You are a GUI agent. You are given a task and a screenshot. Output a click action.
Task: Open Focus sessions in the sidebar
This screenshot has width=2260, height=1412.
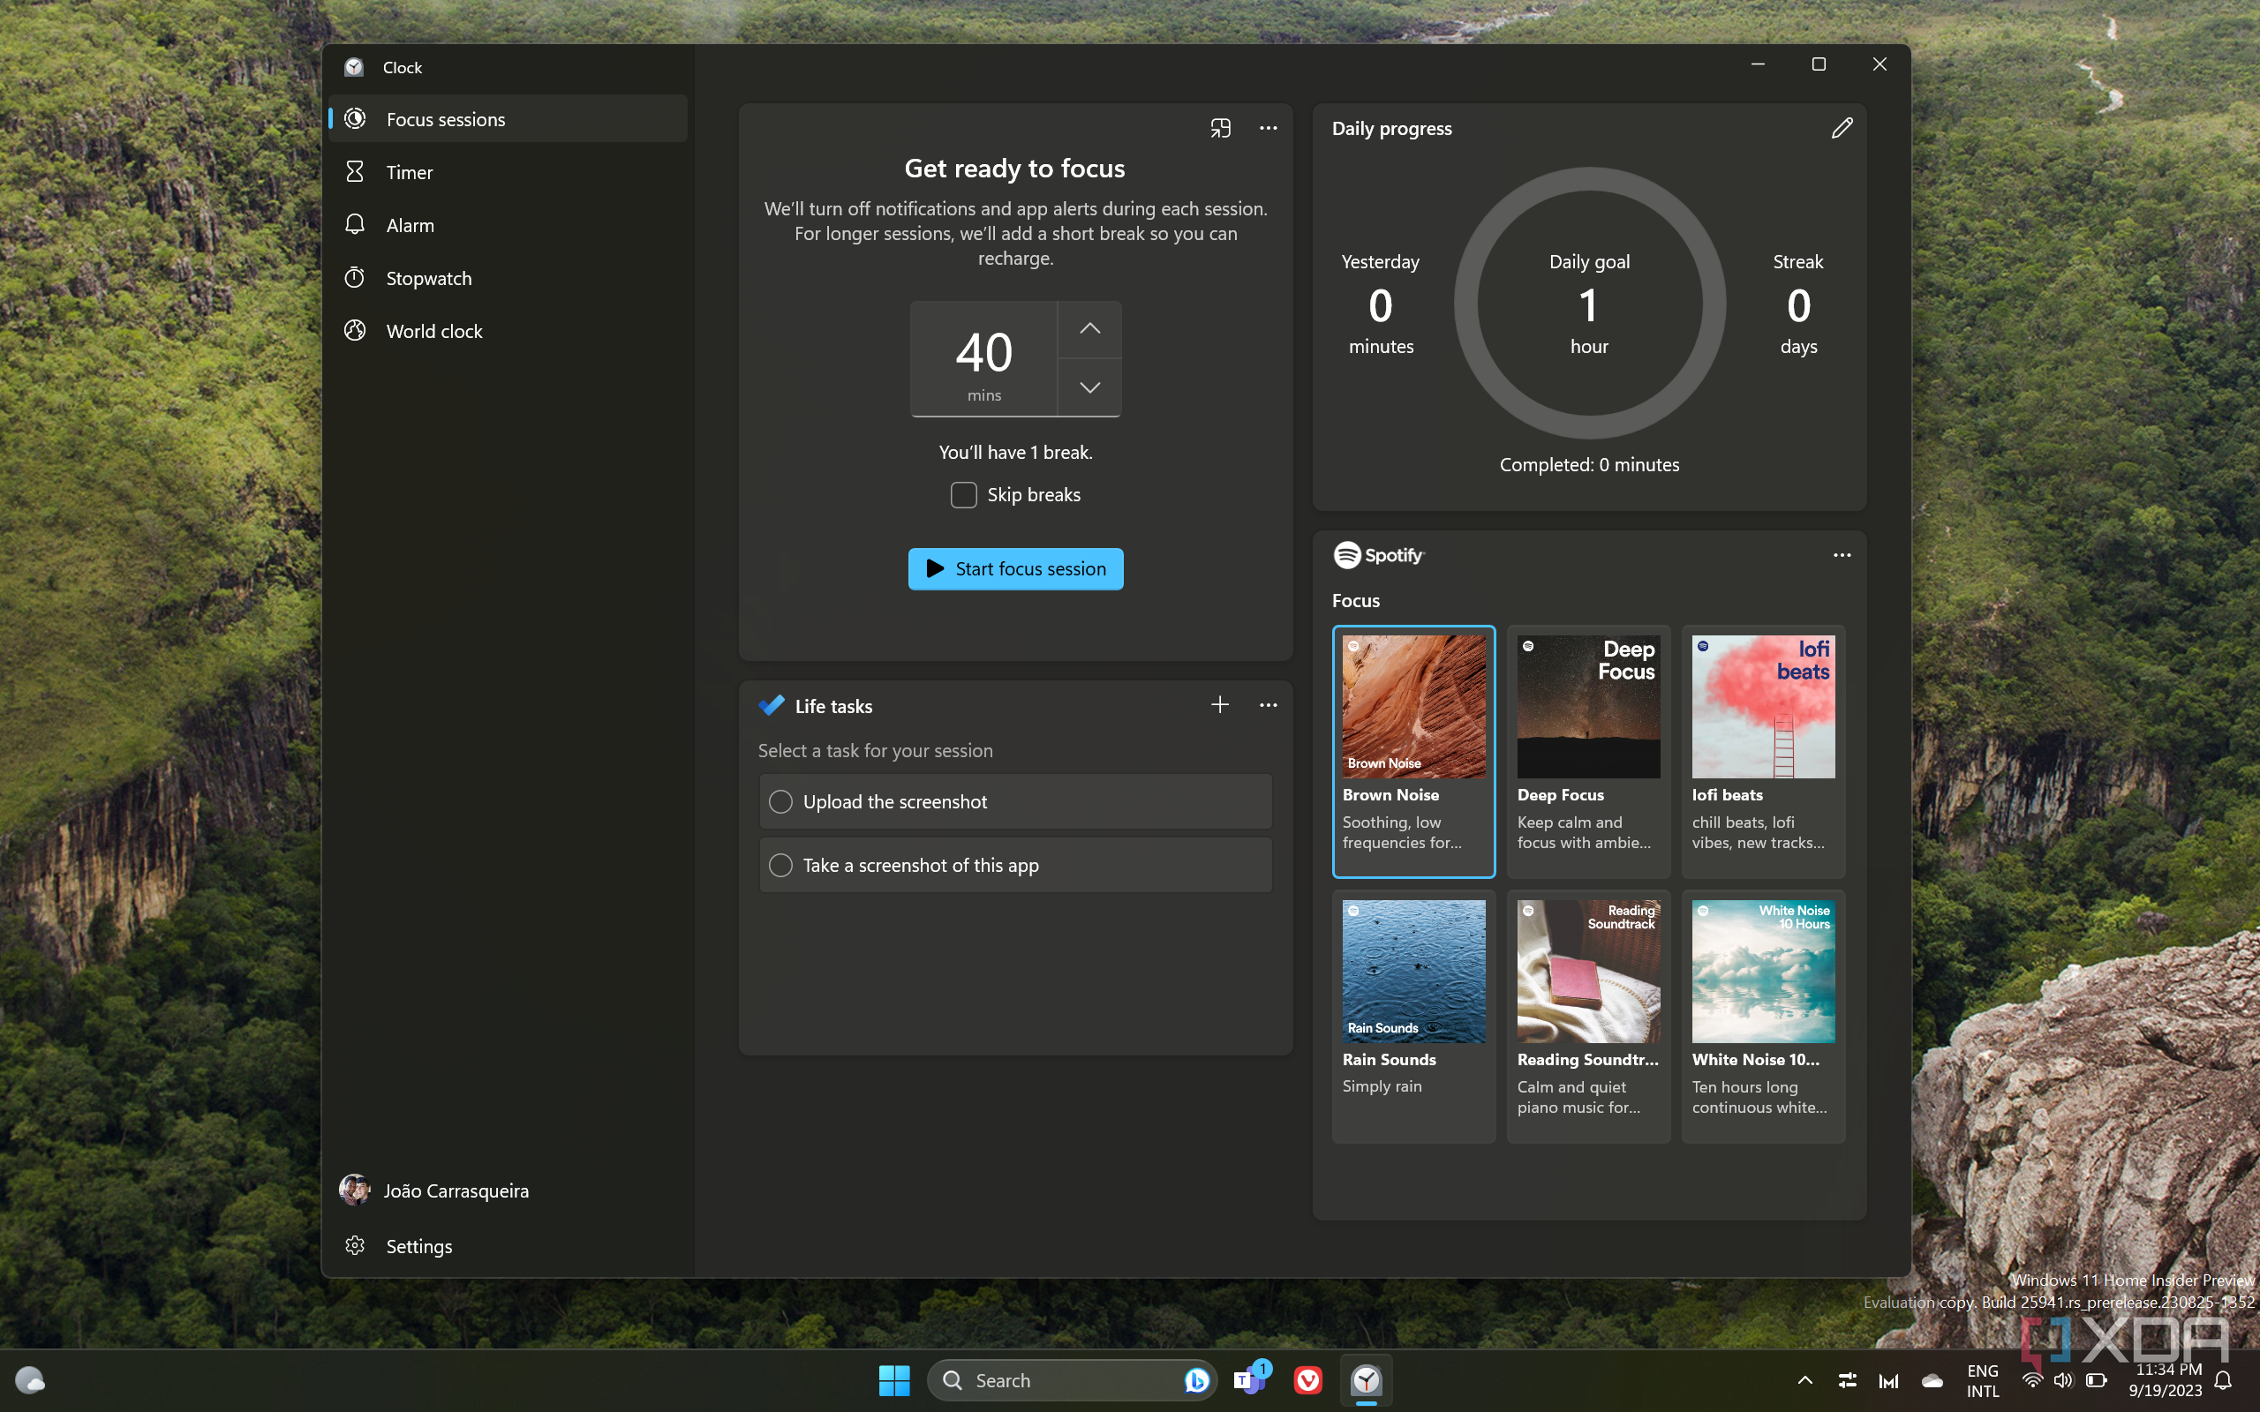click(x=508, y=118)
